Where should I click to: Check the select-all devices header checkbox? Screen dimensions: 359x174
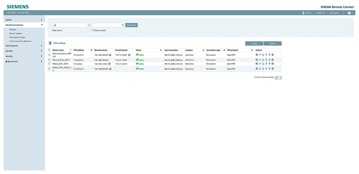tap(50, 50)
